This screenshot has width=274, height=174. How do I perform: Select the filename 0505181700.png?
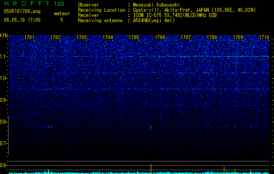point(22,11)
